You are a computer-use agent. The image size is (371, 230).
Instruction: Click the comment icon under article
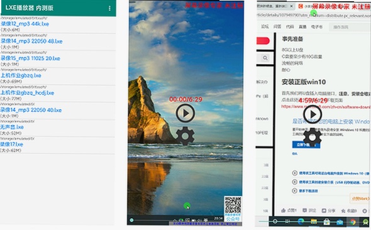(x=304, y=210)
